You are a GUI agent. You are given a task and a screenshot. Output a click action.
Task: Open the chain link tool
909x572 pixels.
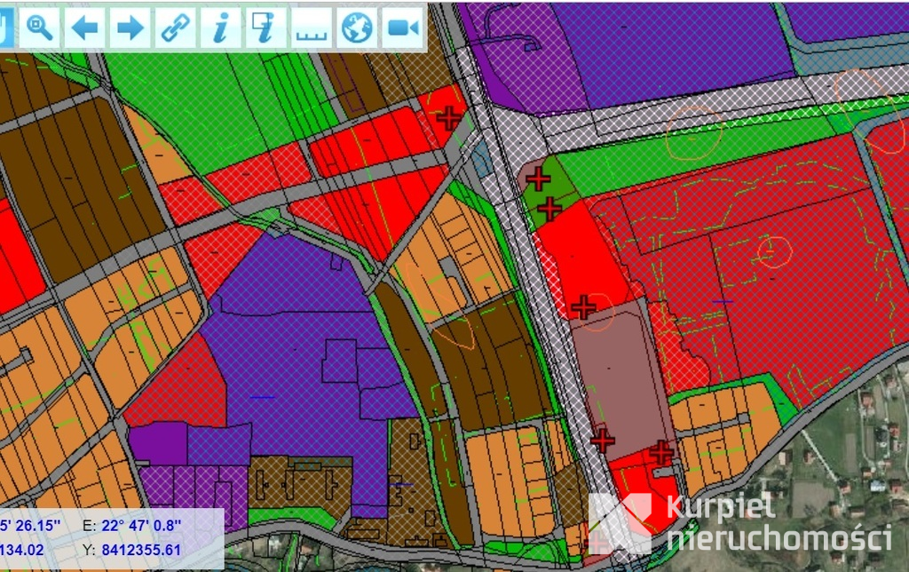175,28
